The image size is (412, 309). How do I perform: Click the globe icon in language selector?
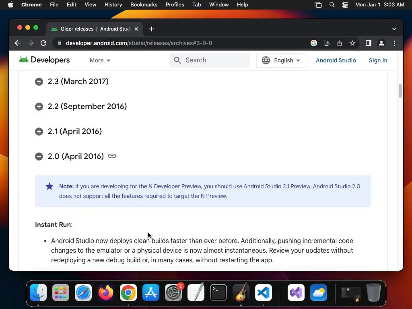[266, 60]
